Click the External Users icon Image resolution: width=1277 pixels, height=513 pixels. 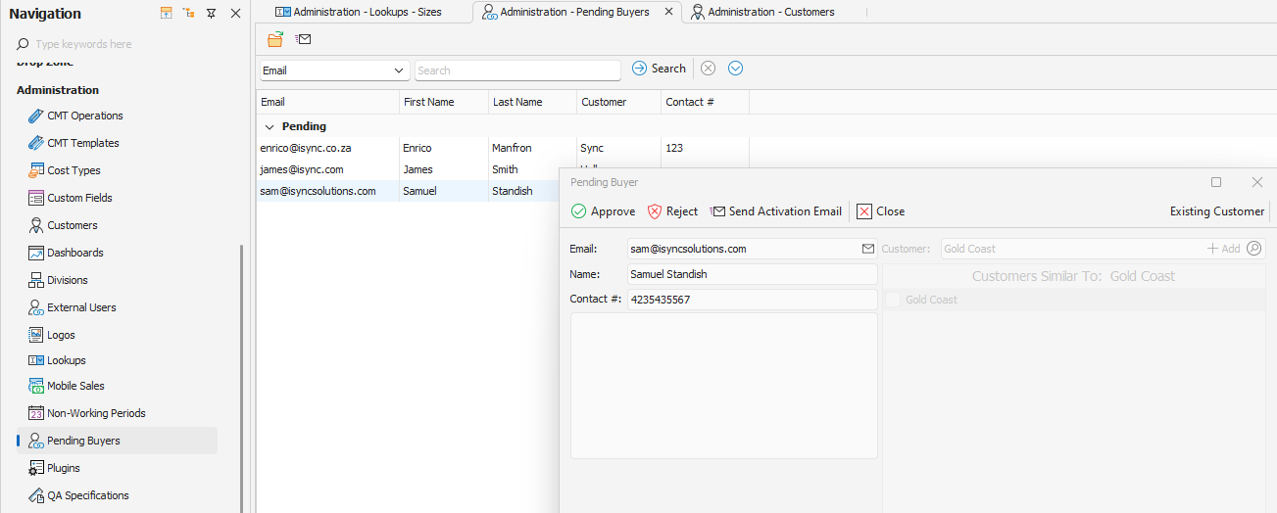[x=36, y=307]
